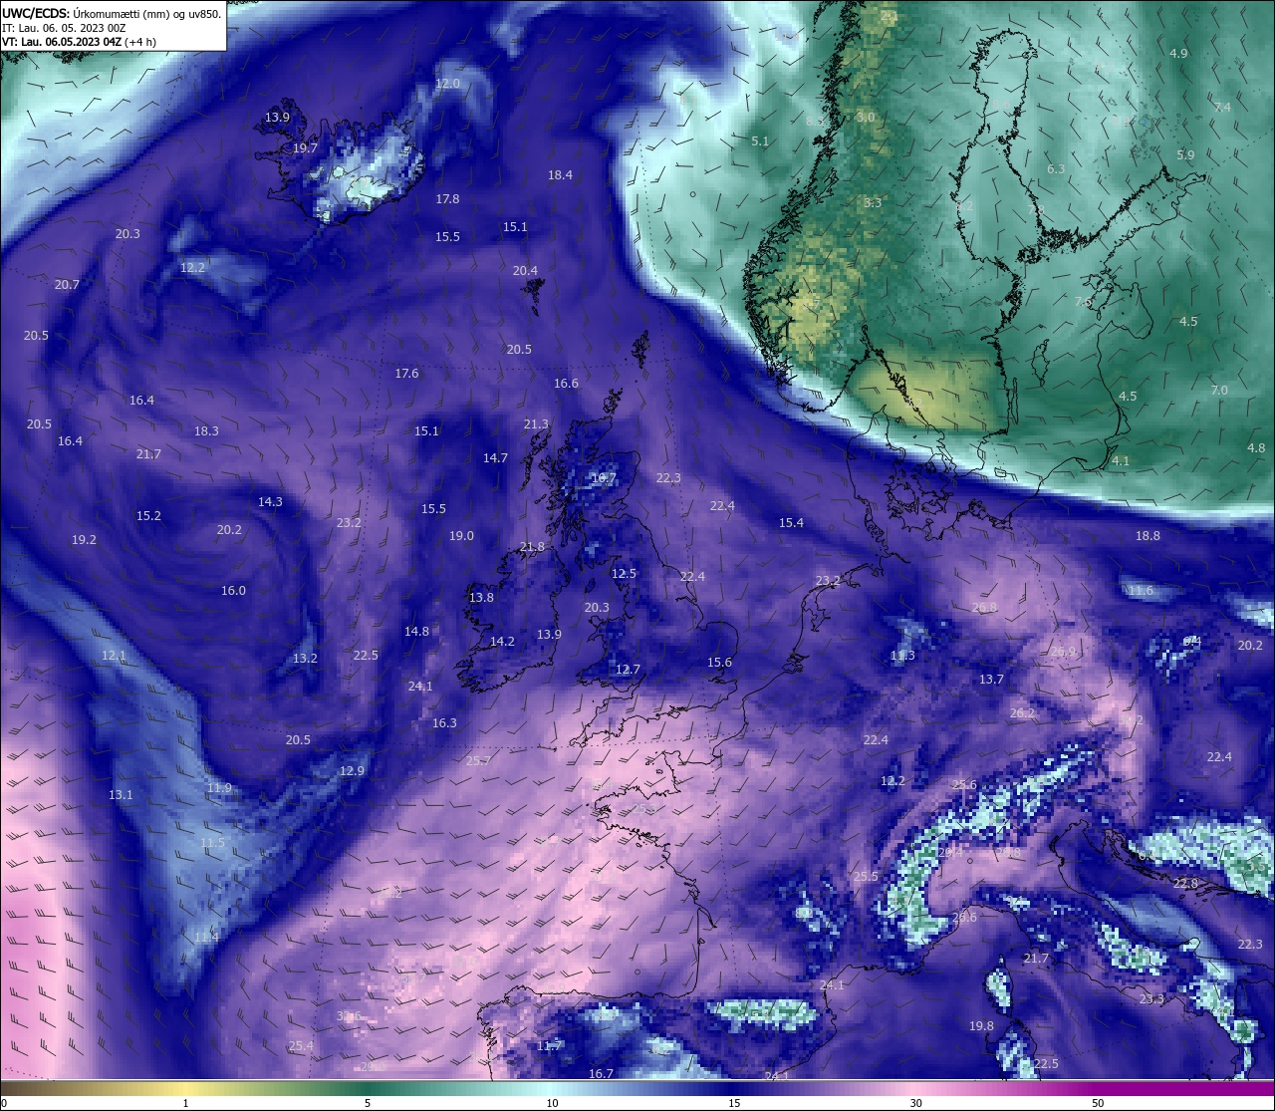Click the colorbar label 30

(915, 1103)
